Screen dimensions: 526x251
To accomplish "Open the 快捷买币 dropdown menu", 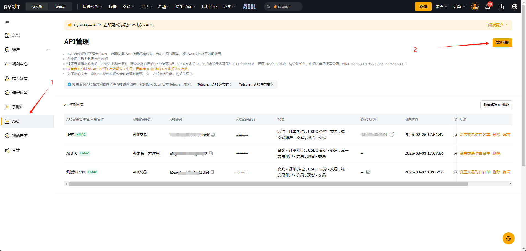I will click(92, 7).
